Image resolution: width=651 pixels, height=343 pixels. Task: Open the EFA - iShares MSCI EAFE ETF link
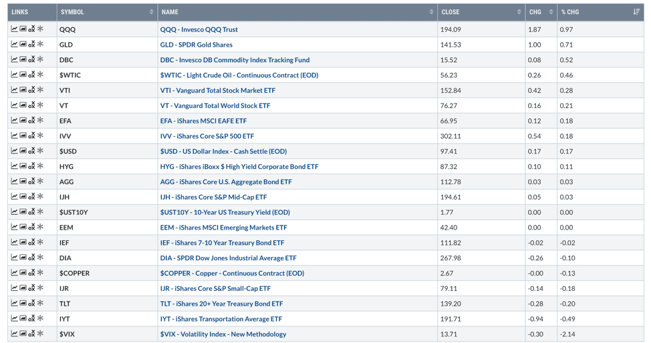coord(203,121)
